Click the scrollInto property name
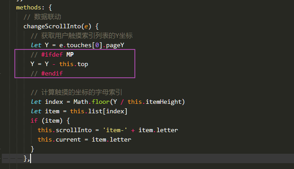Image resolution: width=294 pixels, height=169 pixels. (x=74, y=130)
